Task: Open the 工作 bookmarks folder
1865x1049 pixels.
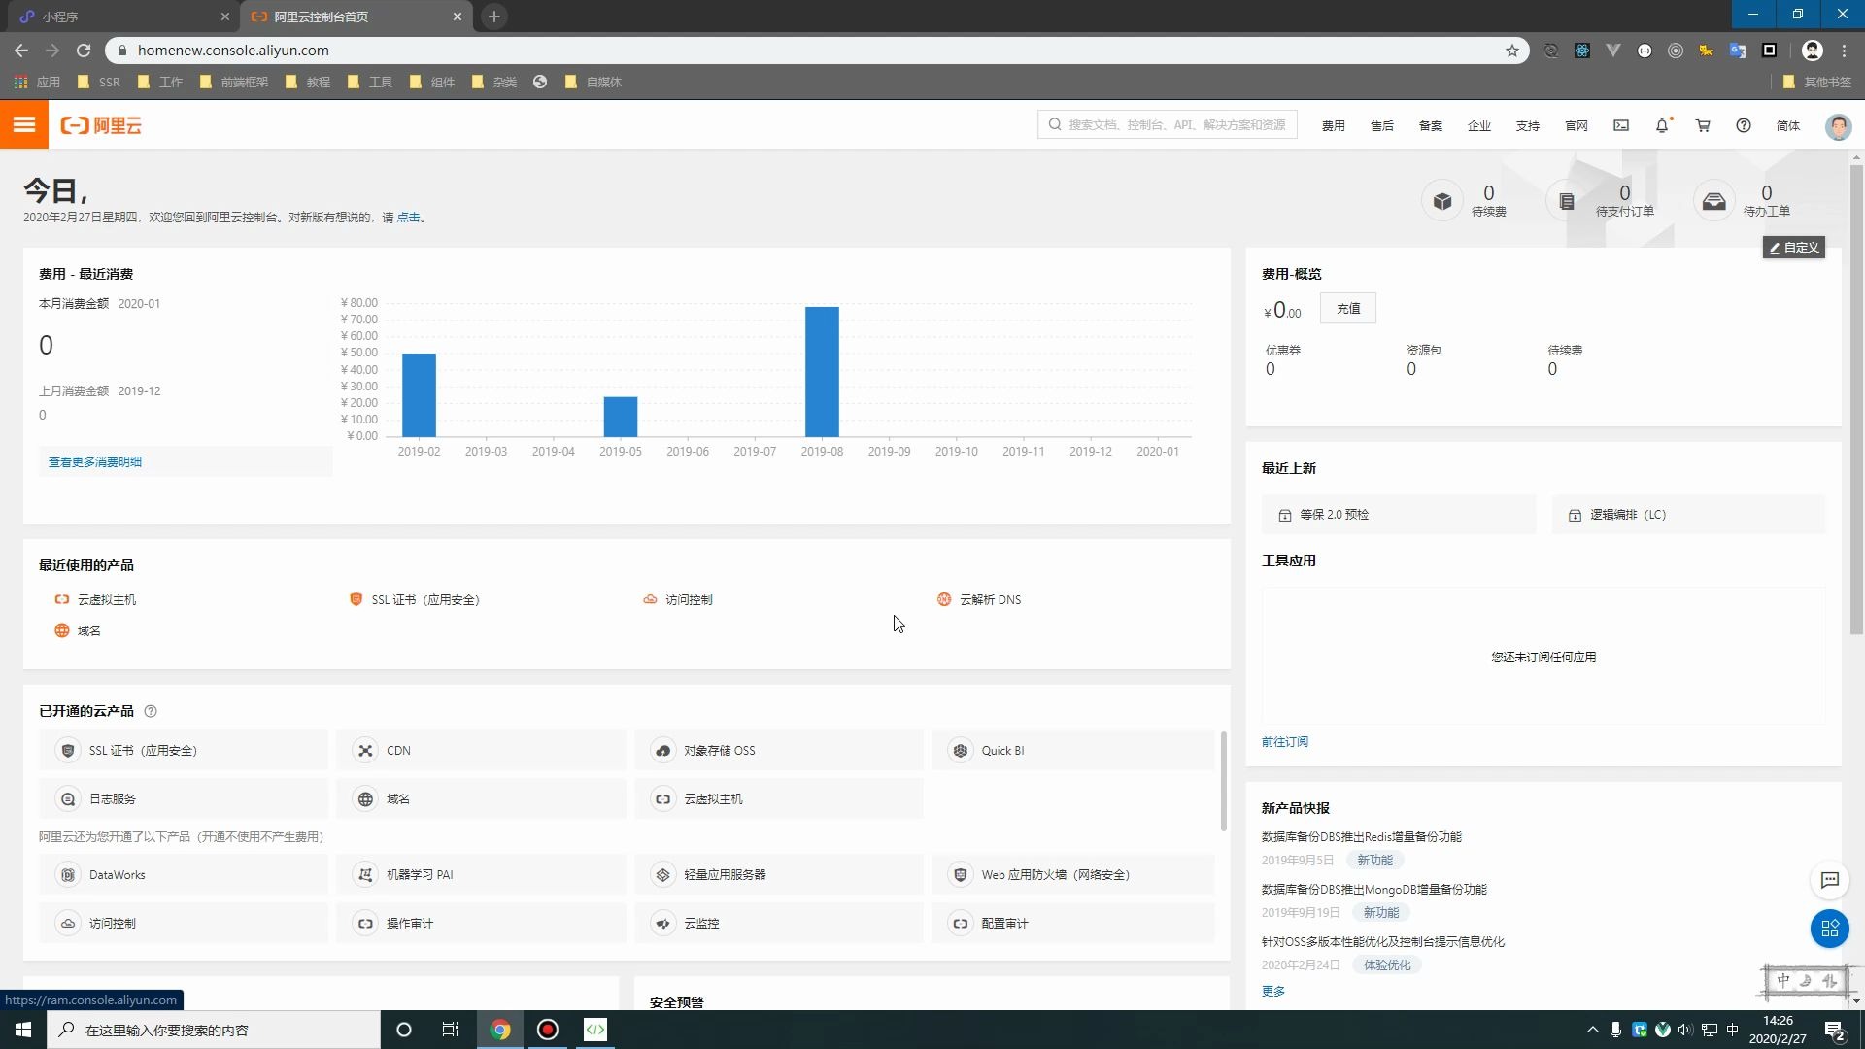Action: coord(160,83)
